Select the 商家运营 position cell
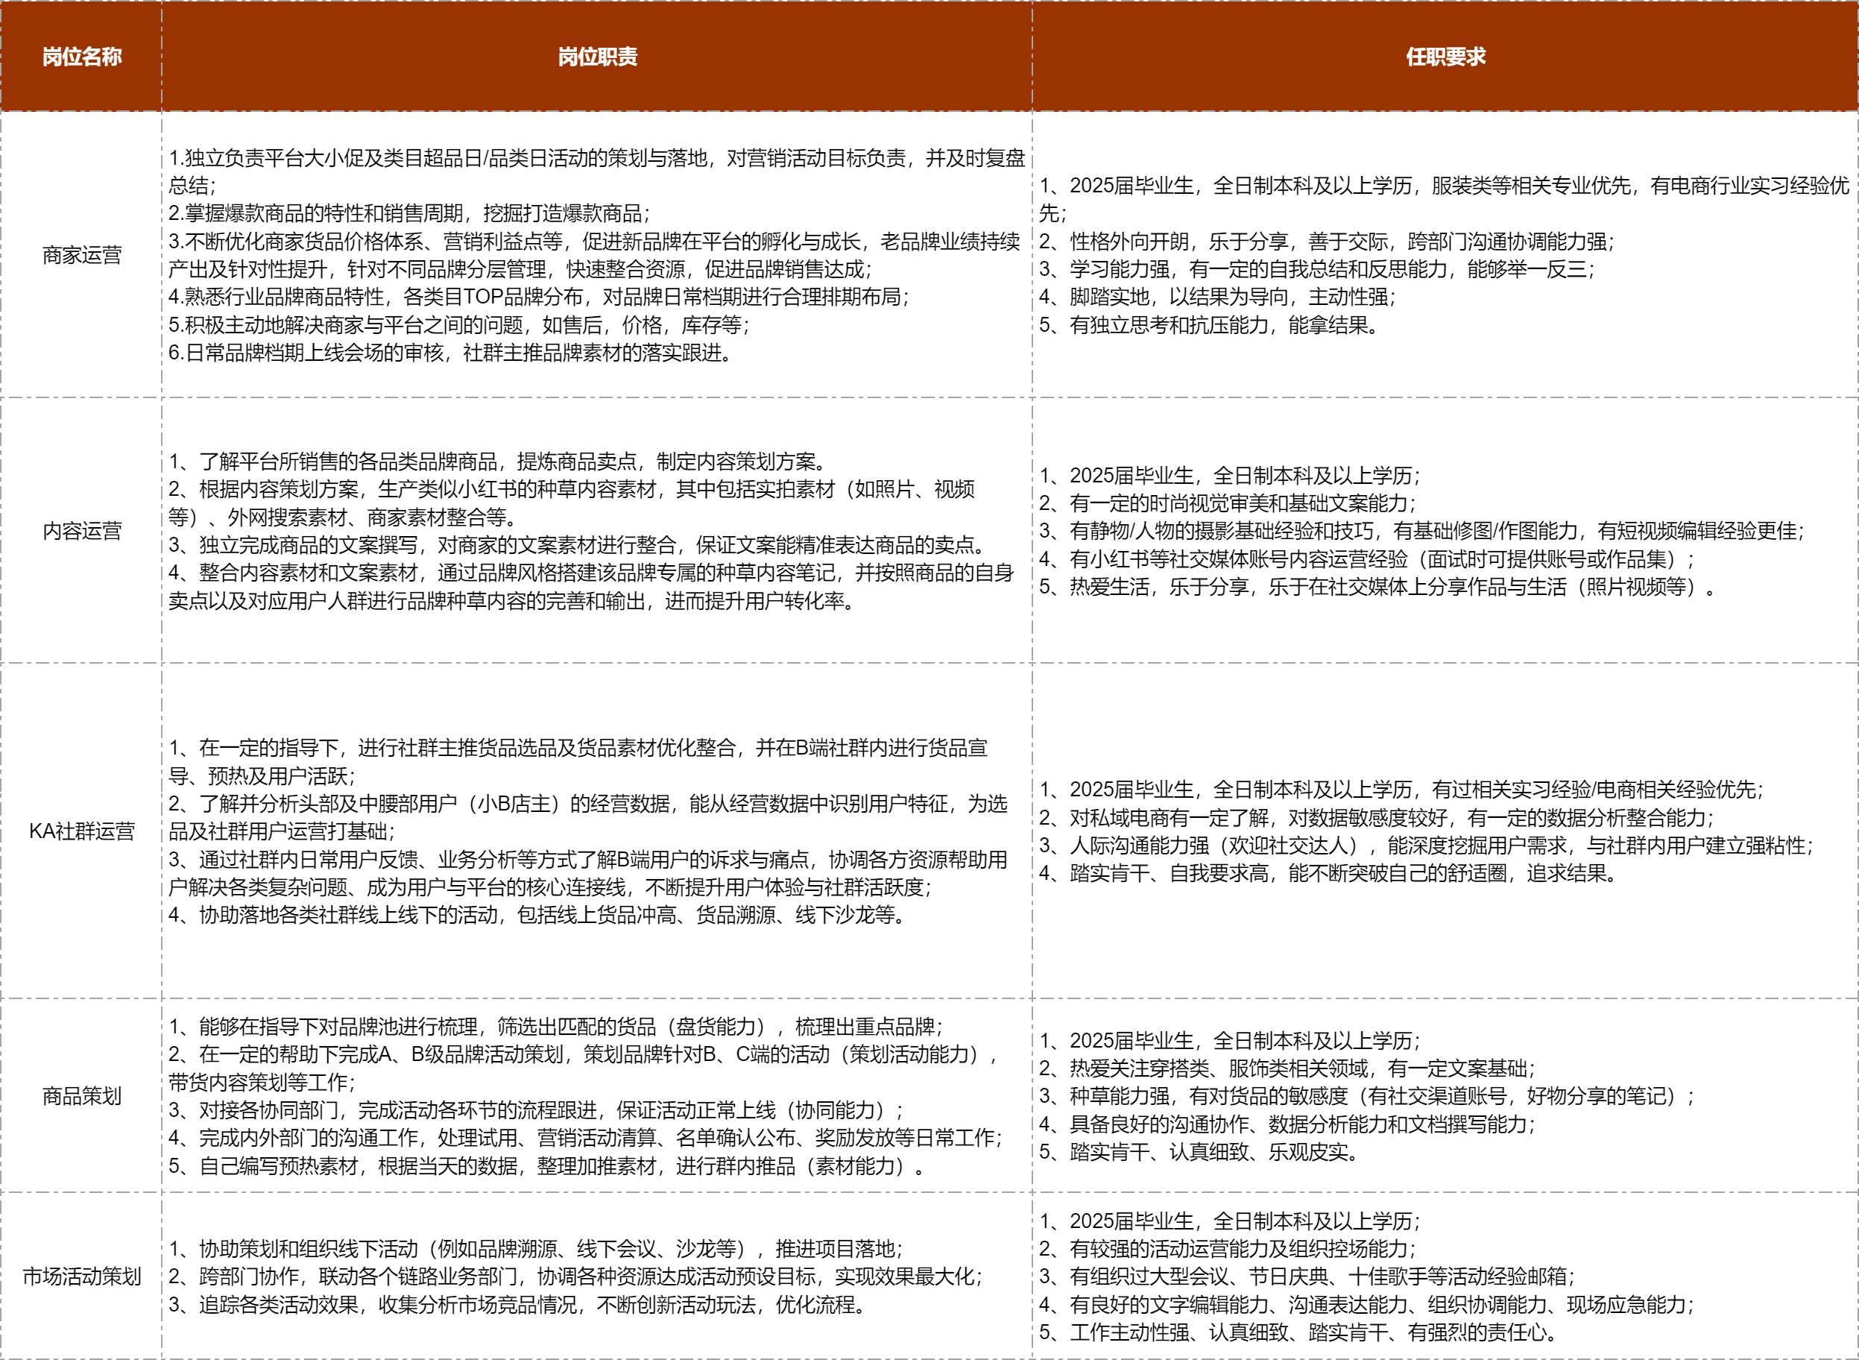The height and width of the screenshot is (1360, 1859). pyautogui.click(x=81, y=255)
